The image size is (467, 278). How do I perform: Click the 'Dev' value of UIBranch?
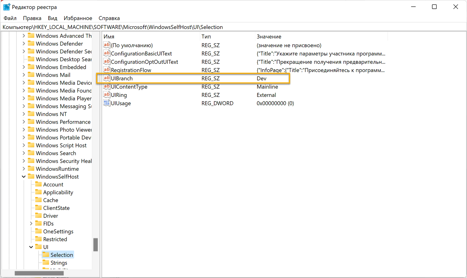[x=262, y=79]
